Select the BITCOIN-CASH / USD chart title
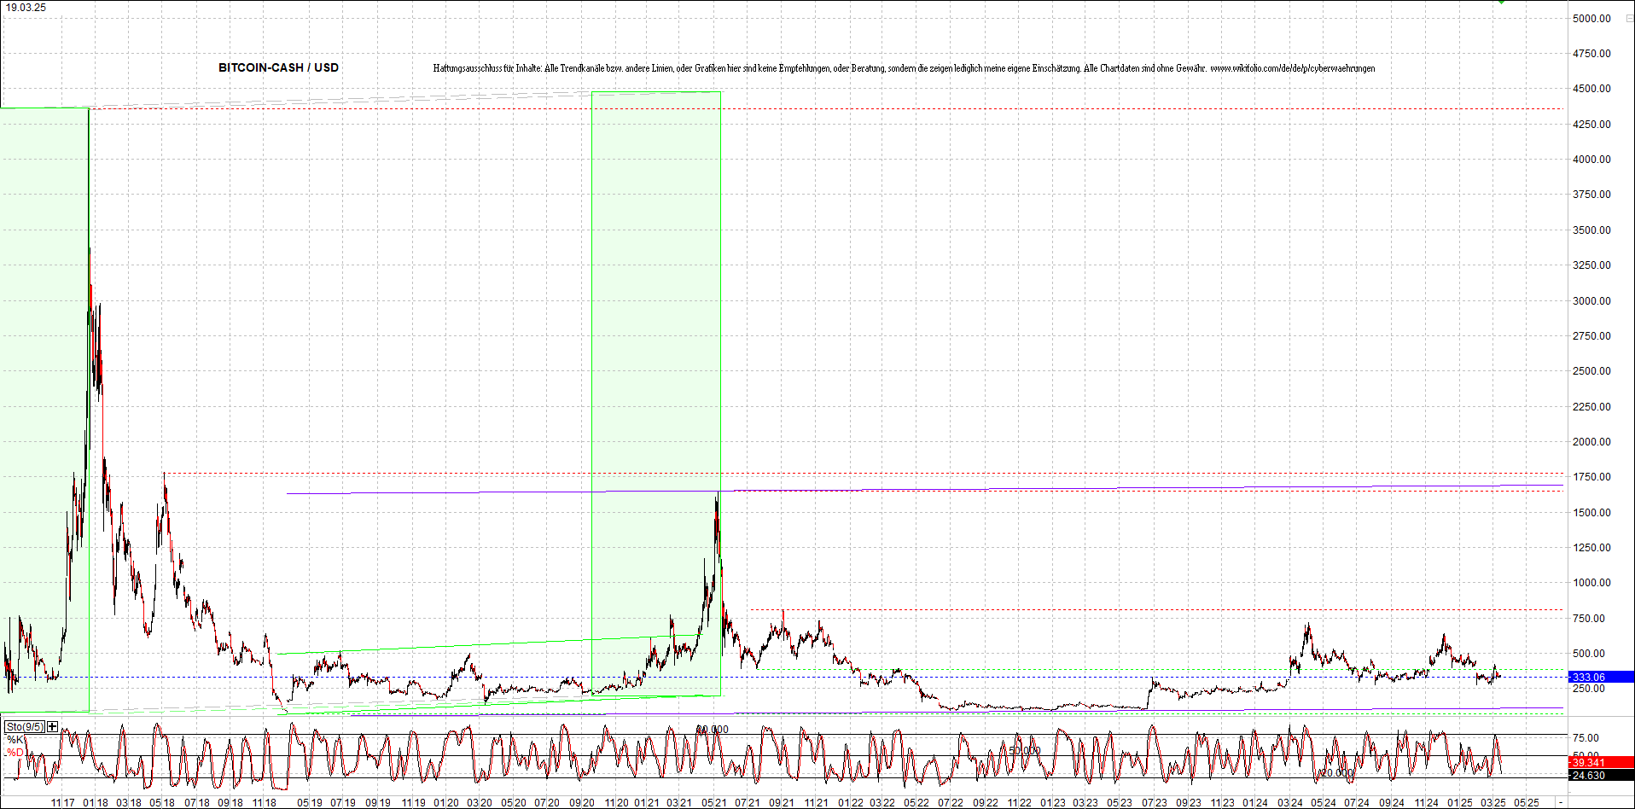The width and height of the screenshot is (1635, 809). tap(278, 67)
